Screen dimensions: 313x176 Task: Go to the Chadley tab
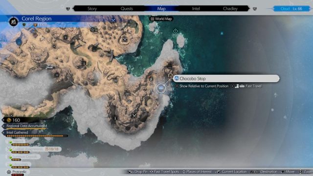point(230,9)
